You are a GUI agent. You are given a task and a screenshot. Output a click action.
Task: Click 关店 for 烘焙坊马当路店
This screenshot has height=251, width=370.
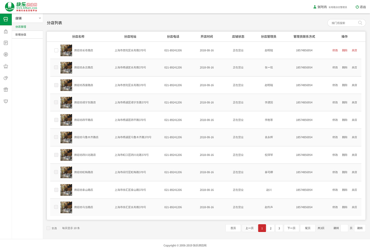tap(354, 207)
